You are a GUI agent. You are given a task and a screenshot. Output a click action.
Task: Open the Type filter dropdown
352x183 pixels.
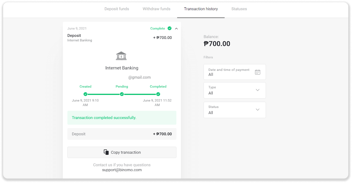(234, 90)
